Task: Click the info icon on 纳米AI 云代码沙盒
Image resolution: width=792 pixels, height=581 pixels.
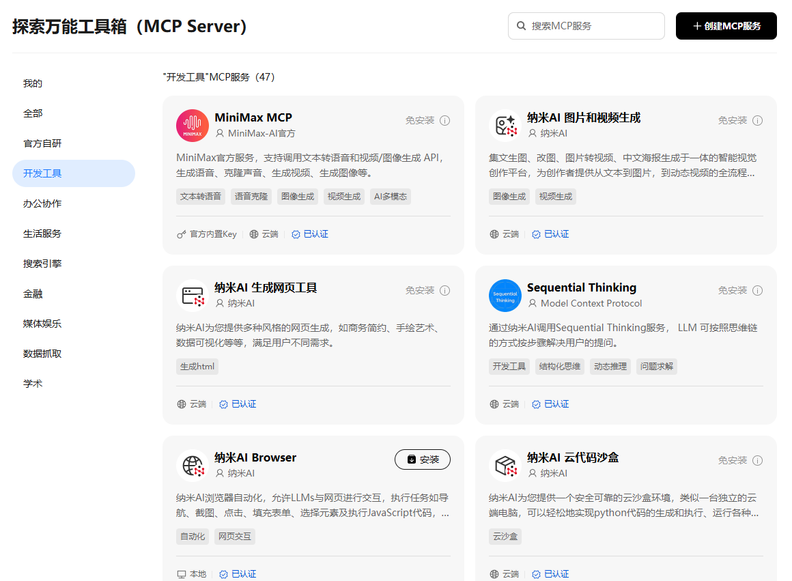Action: tap(757, 460)
